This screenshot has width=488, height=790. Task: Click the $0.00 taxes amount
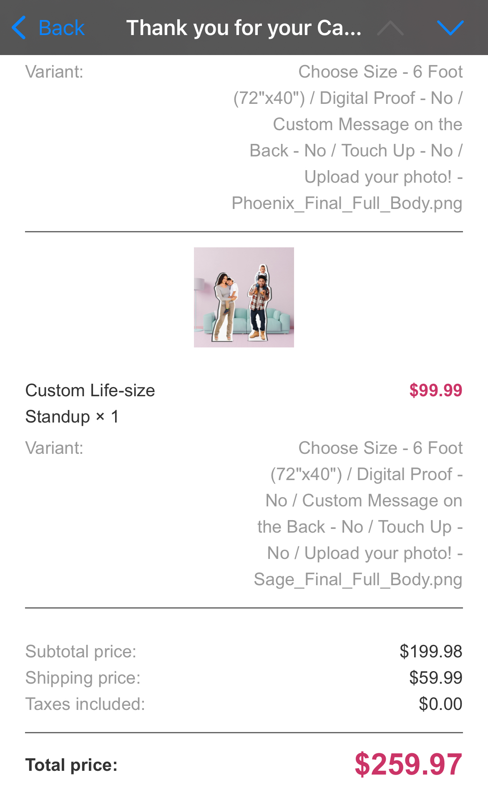[440, 704]
